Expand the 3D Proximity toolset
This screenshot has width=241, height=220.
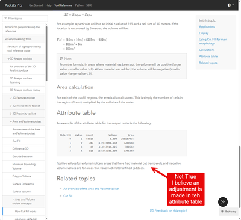[11, 114]
